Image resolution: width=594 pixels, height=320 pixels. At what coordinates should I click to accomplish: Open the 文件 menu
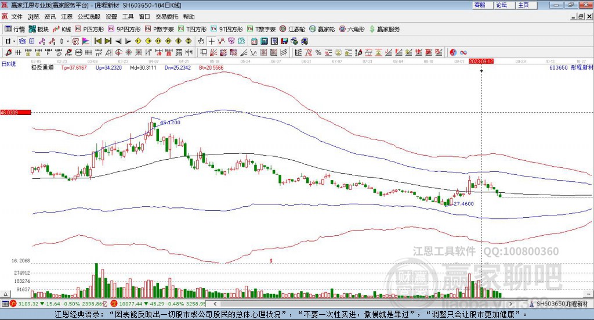17,17
